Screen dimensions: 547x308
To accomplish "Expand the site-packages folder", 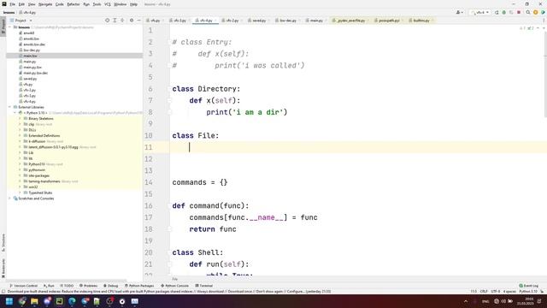I will tap(21, 175).
